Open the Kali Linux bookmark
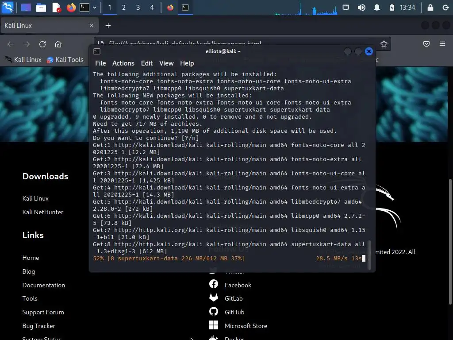The image size is (453, 340). pos(24,60)
